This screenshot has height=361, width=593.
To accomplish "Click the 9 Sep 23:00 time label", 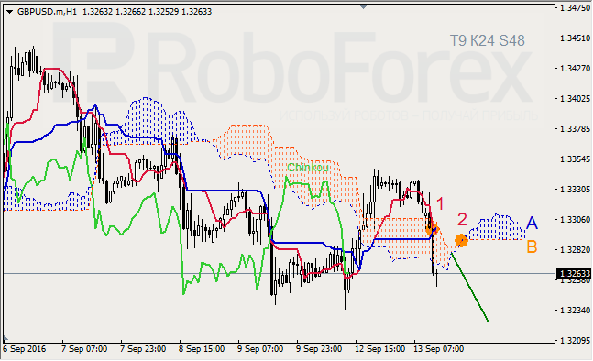I will coord(319,349).
